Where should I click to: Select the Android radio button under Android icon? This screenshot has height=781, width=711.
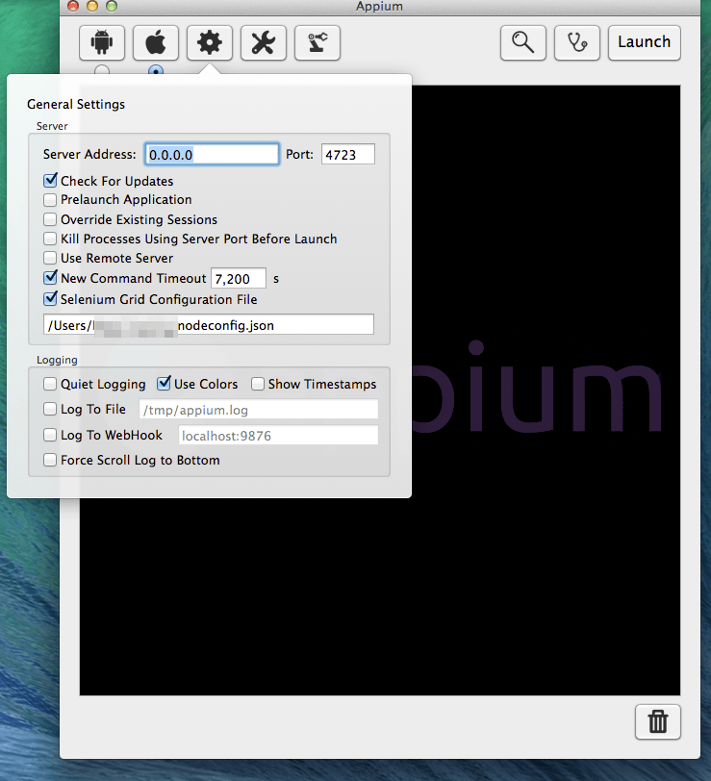(102, 71)
